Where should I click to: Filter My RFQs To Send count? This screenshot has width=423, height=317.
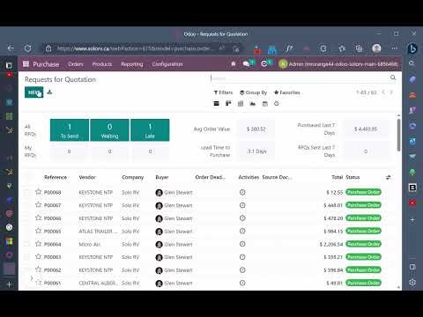[69, 151]
